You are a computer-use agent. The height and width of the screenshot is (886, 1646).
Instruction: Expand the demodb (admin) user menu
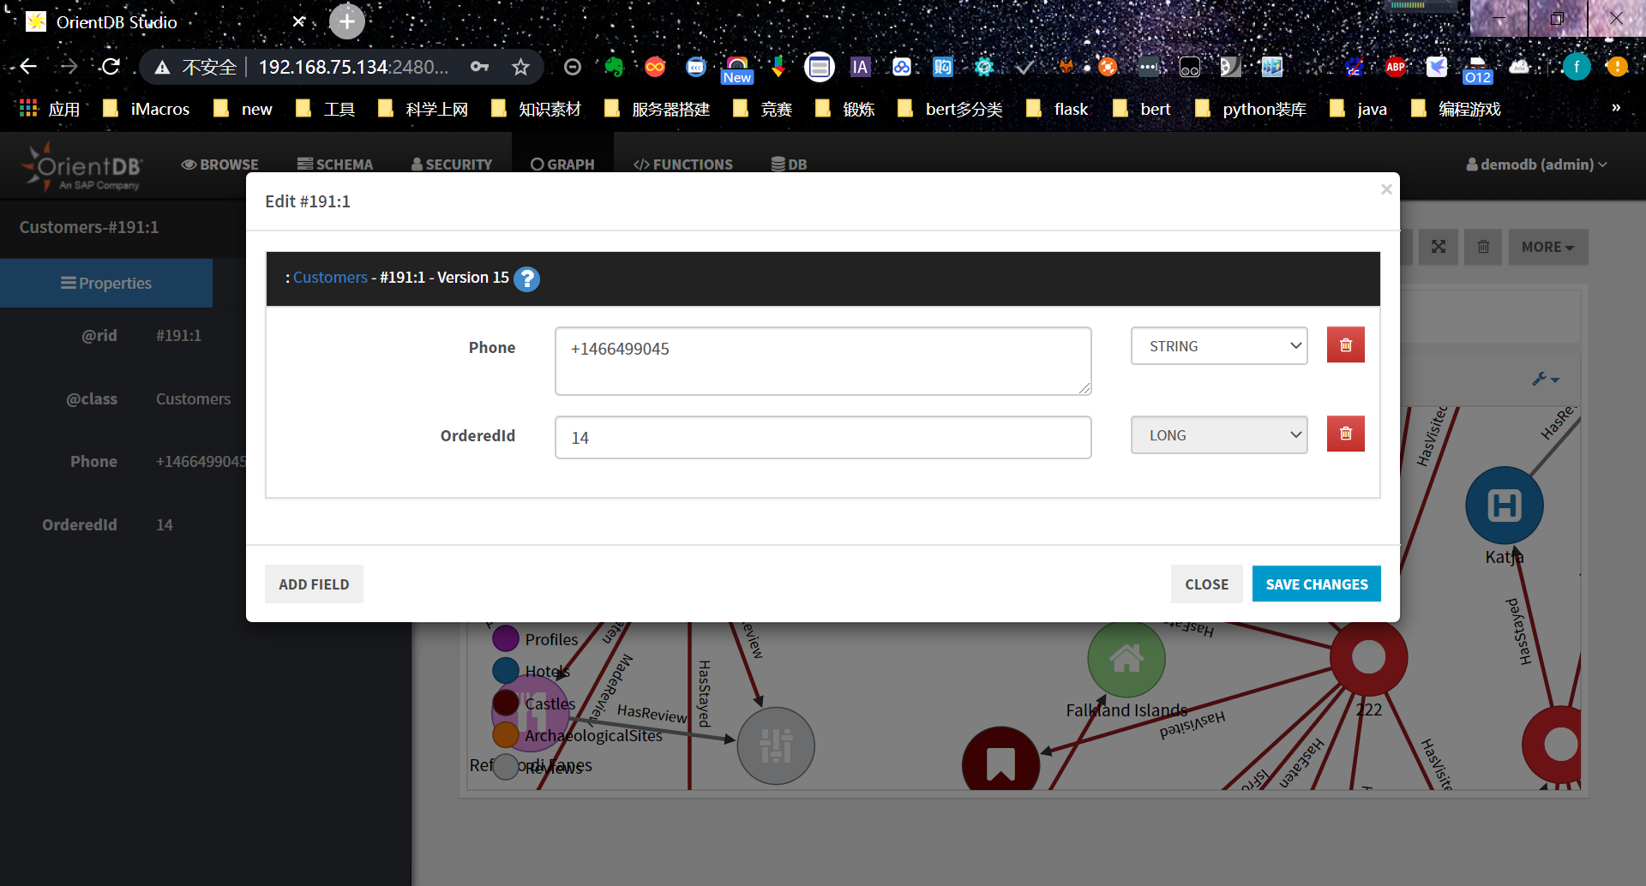point(1536,165)
